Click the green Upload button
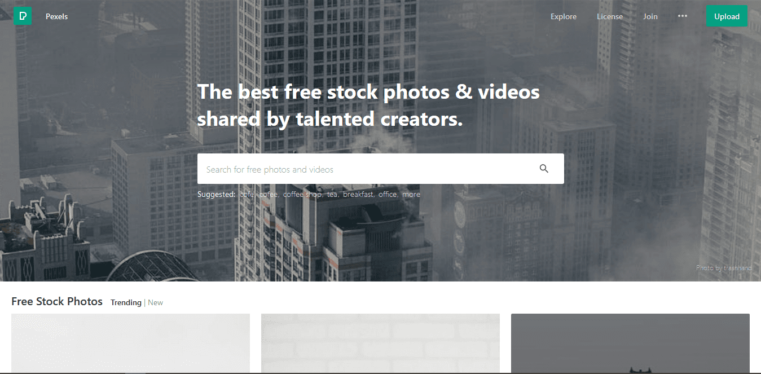This screenshot has width=761, height=374. pos(727,16)
